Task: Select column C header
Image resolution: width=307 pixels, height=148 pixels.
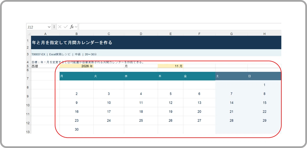Action: pyautogui.click(x=109, y=34)
